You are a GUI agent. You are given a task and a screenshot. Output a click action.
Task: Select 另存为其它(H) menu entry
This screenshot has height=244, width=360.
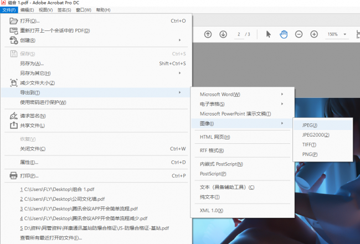click(96, 73)
